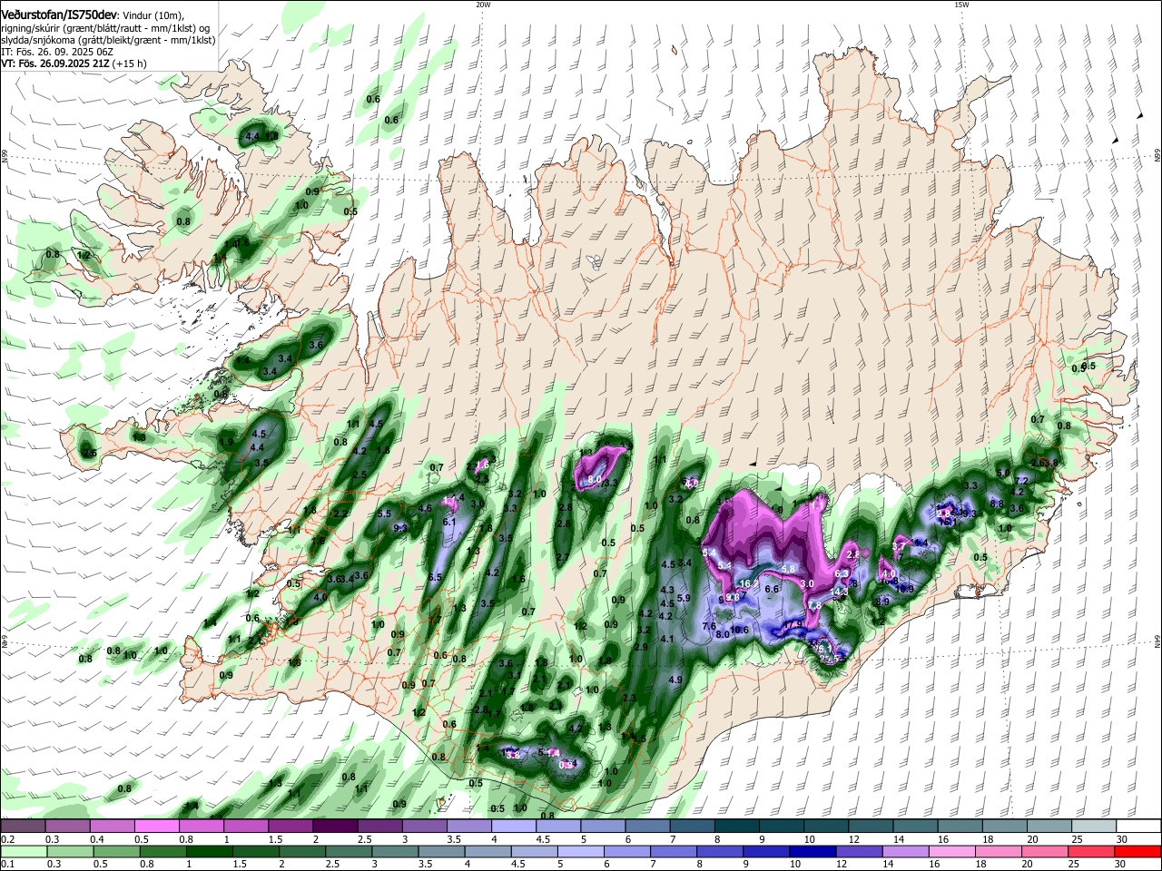The height and width of the screenshot is (871, 1162).
Task: Click the 'slydda/snjókoma' legend description line
Action: coord(107,40)
